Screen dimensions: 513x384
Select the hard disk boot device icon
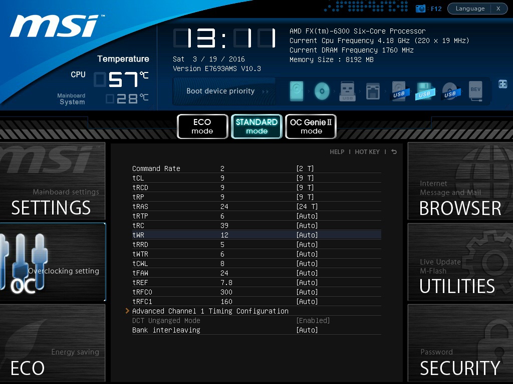pos(297,91)
